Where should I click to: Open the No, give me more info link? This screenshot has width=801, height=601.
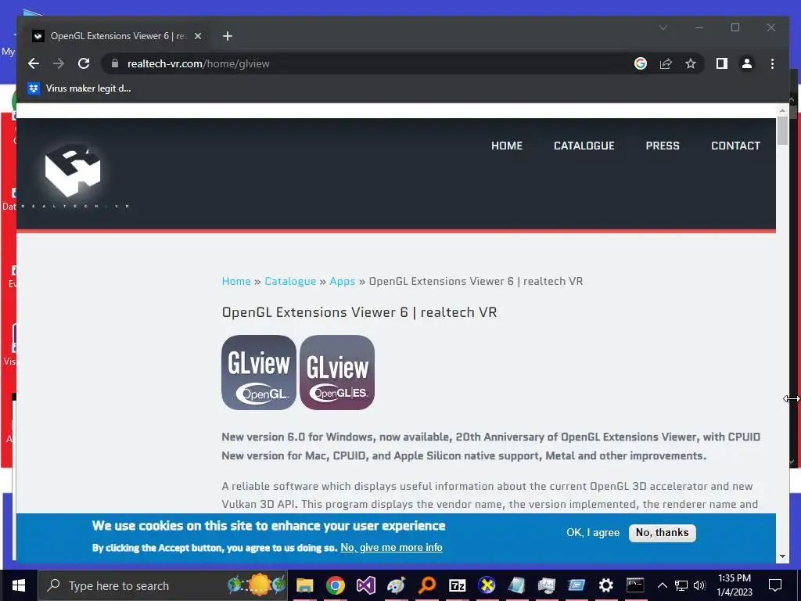pos(391,547)
